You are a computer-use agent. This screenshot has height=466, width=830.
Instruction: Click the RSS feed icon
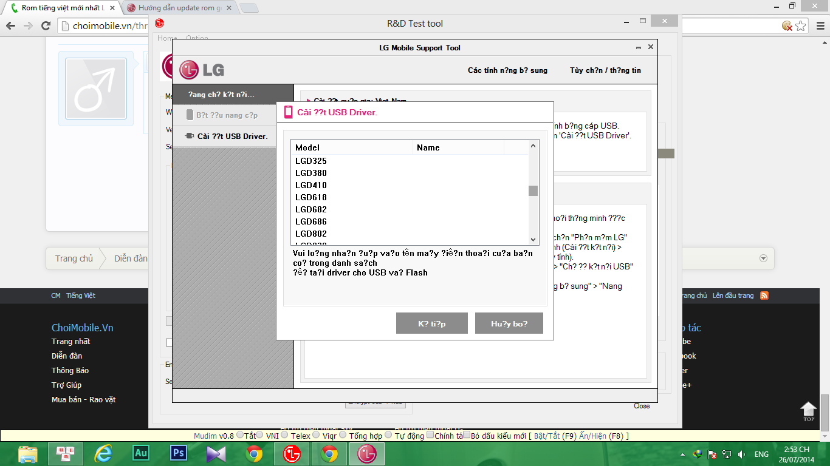764,295
